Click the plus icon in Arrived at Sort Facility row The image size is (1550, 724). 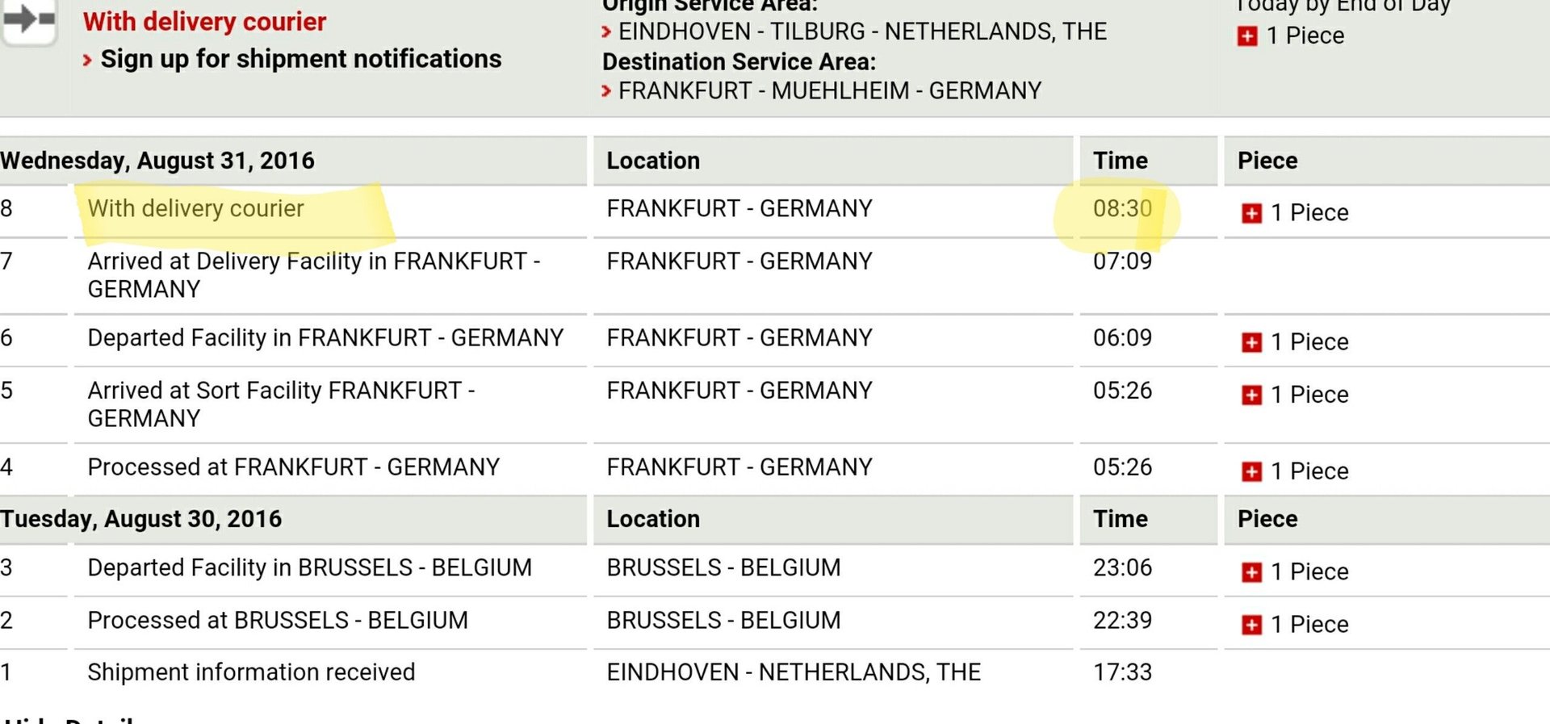pos(1251,395)
